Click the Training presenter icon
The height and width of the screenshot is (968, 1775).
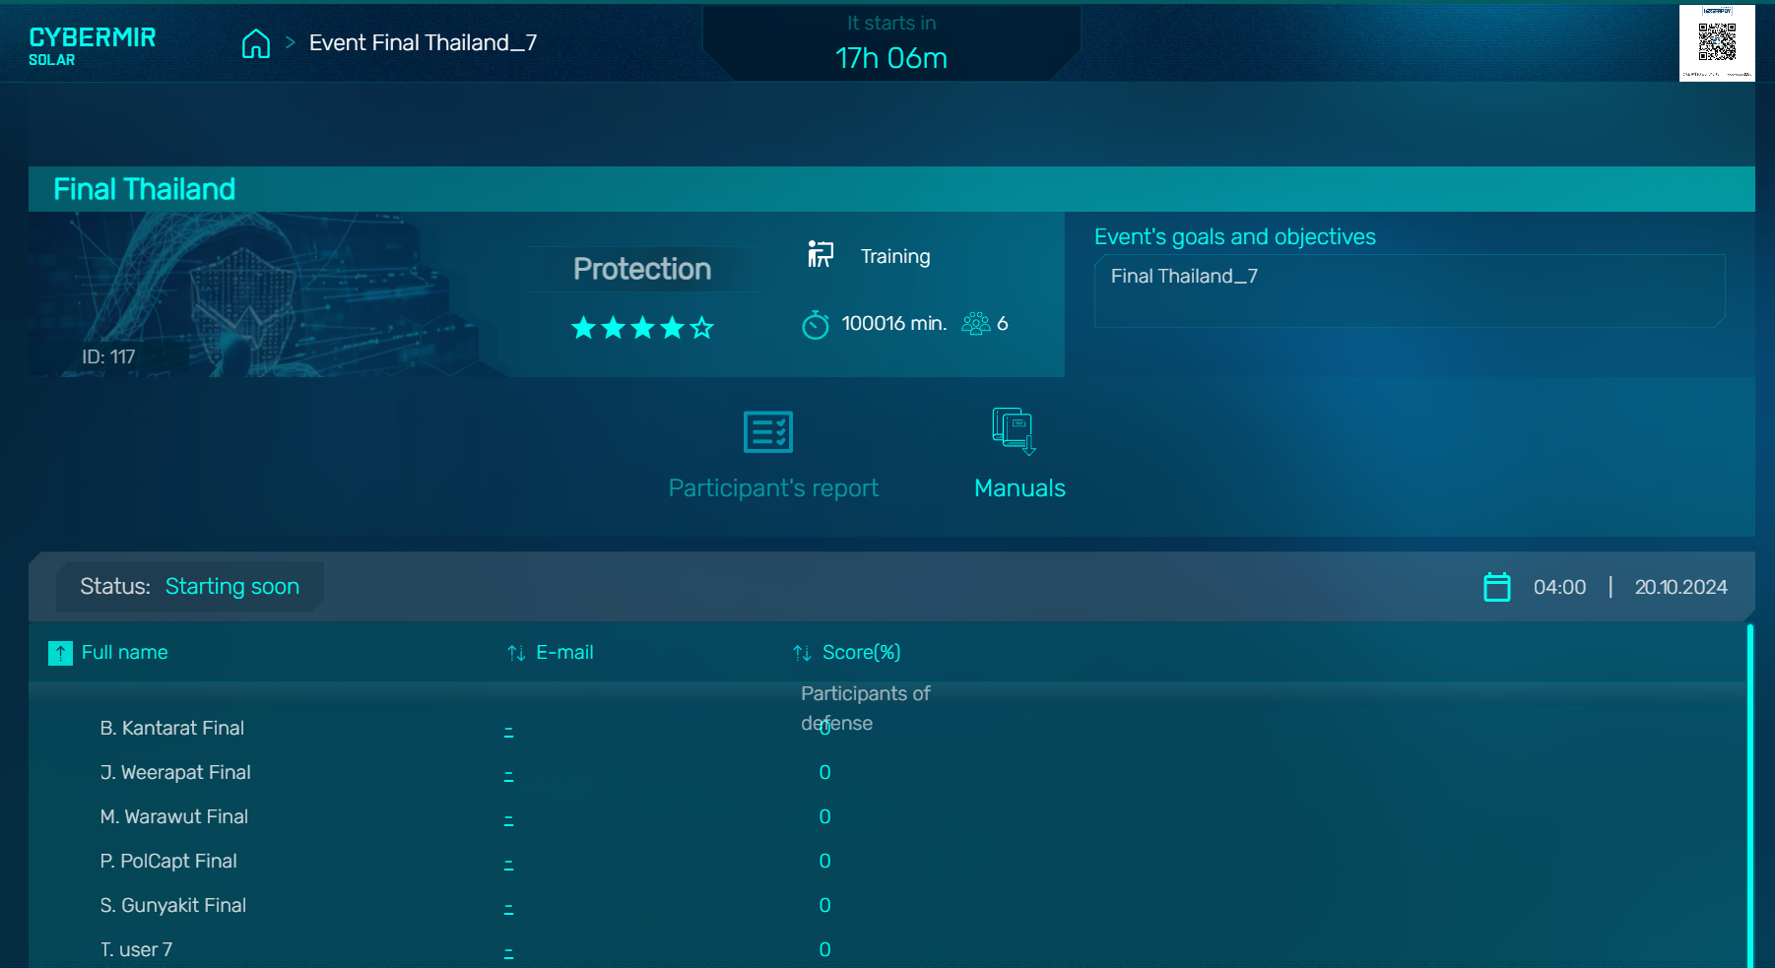pos(821,254)
